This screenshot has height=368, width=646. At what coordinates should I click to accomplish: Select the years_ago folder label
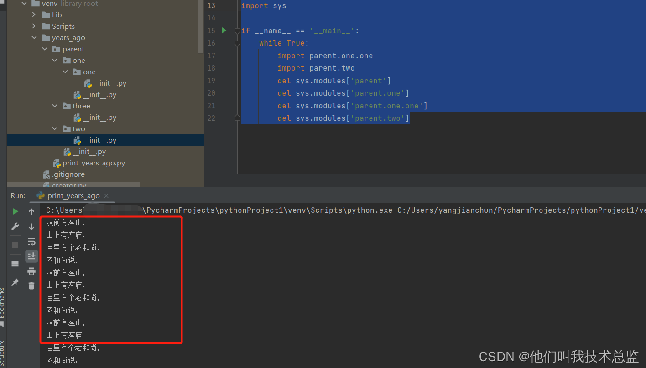pyautogui.click(x=68, y=37)
